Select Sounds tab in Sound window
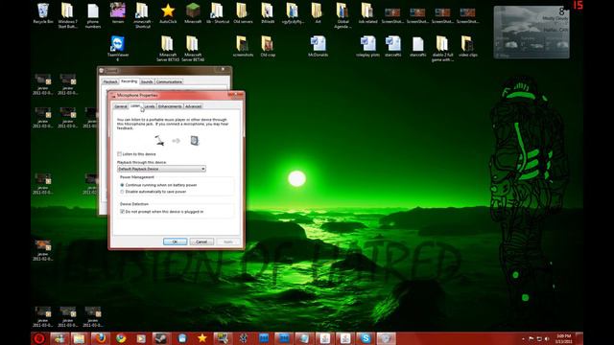The width and height of the screenshot is (614, 345). 147,81
